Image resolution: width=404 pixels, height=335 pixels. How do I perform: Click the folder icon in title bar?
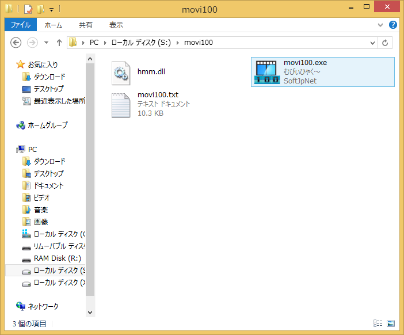[x=9, y=9]
